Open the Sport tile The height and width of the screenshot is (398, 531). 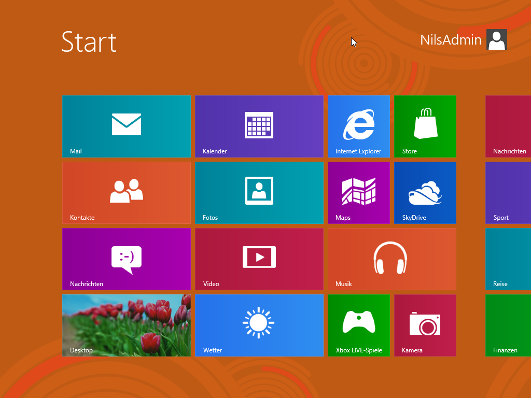coord(508,193)
